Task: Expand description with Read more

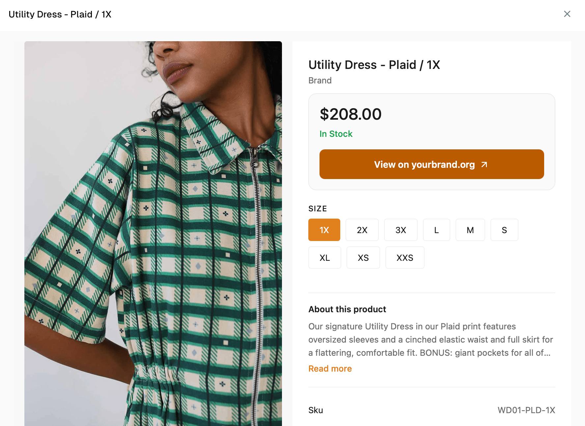Action: point(330,369)
